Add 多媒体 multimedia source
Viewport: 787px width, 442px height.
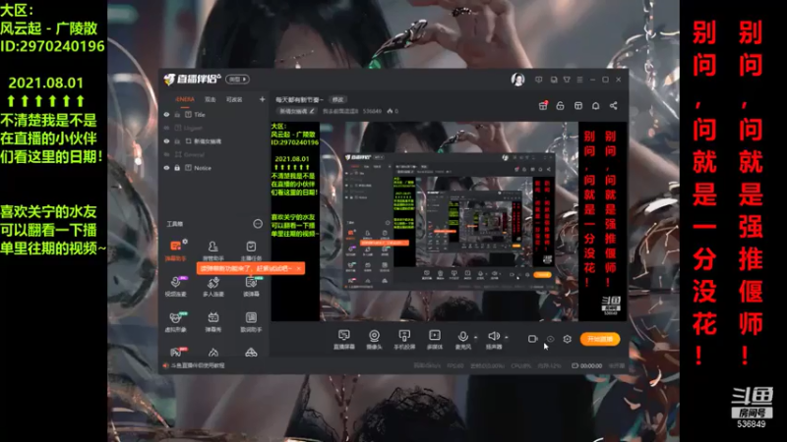tap(434, 339)
